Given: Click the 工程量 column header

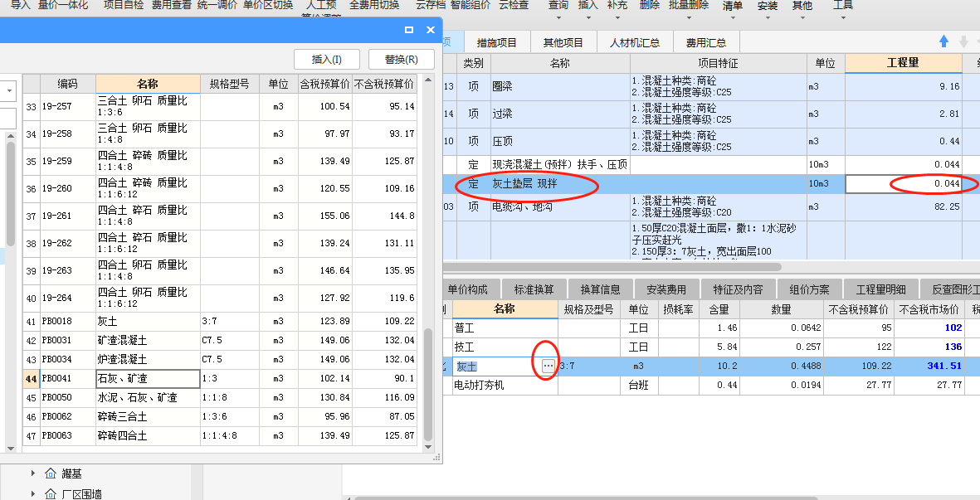Looking at the screenshot, I should (x=903, y=63).
